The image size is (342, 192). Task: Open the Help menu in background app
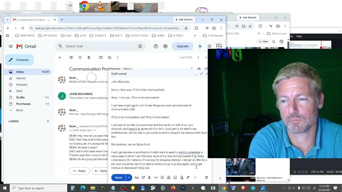click(x=299, y=36)
